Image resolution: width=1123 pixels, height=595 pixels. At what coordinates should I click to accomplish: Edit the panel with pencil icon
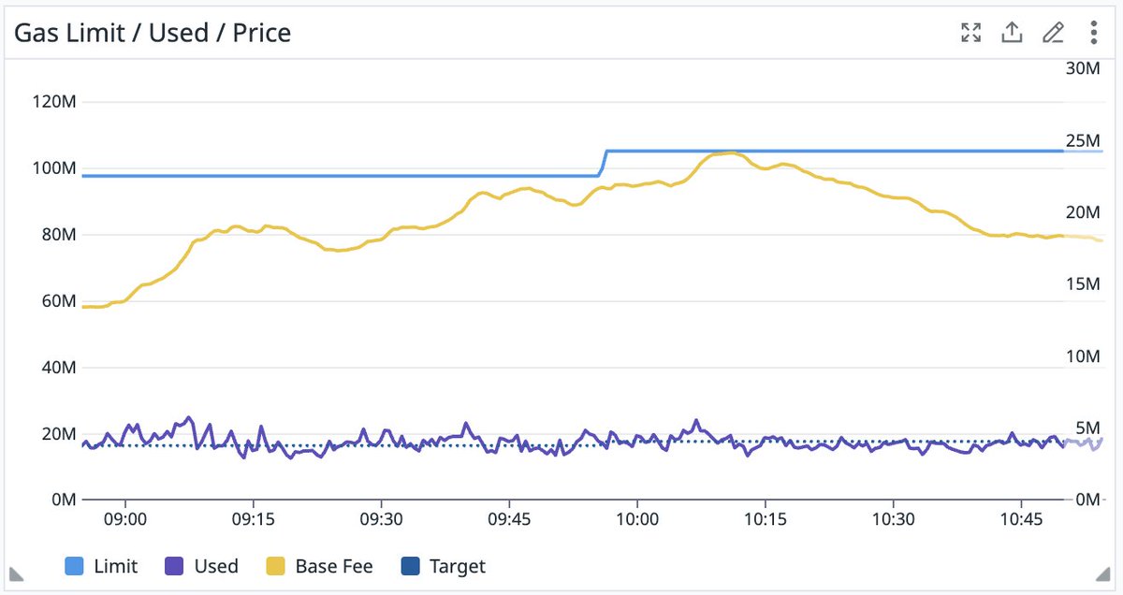pos(1053,33)
